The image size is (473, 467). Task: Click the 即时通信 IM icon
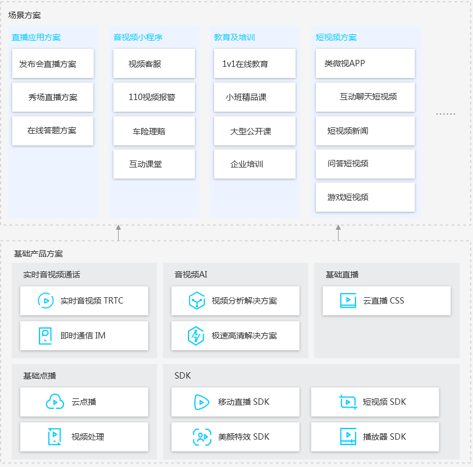coord(46,336)
